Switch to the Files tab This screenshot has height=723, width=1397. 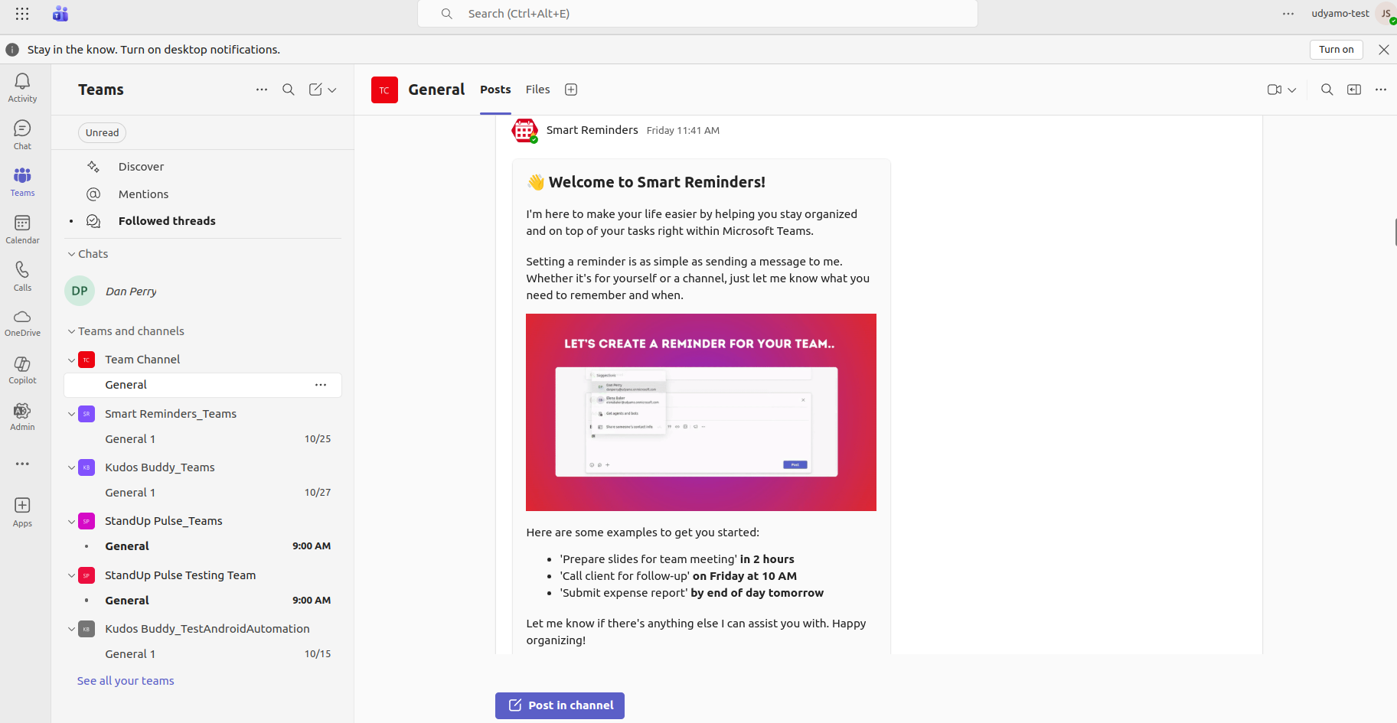pos(537,90)
